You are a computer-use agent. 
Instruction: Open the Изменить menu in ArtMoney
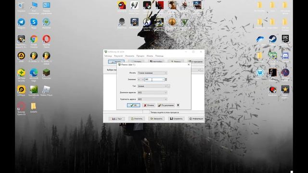click(129, 56)
